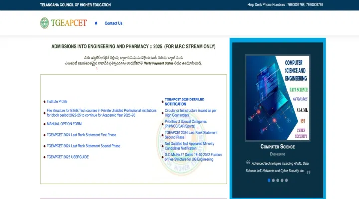This screenshot has height=199, width=359.
Task: Open Fee structure for B.E/B.Tech courses link
Action: 100,112
